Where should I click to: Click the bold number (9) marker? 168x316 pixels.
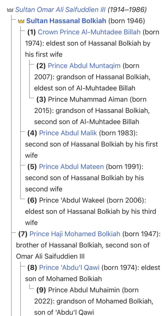41,290
